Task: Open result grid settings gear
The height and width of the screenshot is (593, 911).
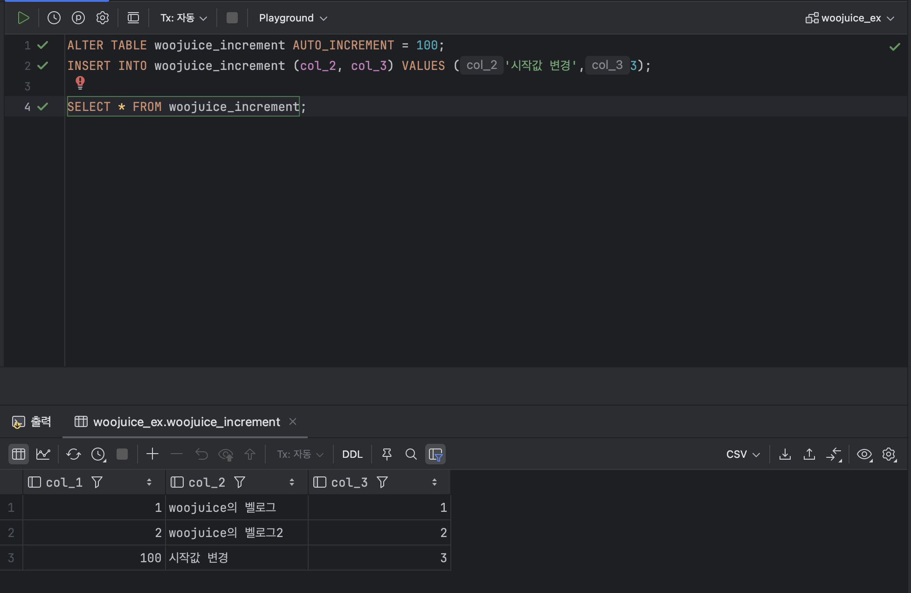Action: tap(889, 454)
